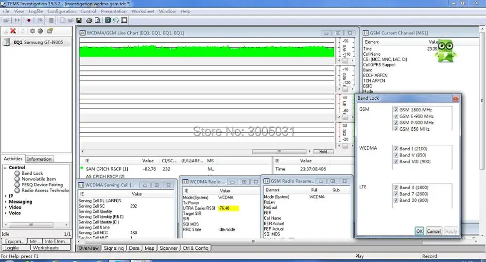Click the open logfile icon in toolbar
486x262 pixels.
(6, 20)
